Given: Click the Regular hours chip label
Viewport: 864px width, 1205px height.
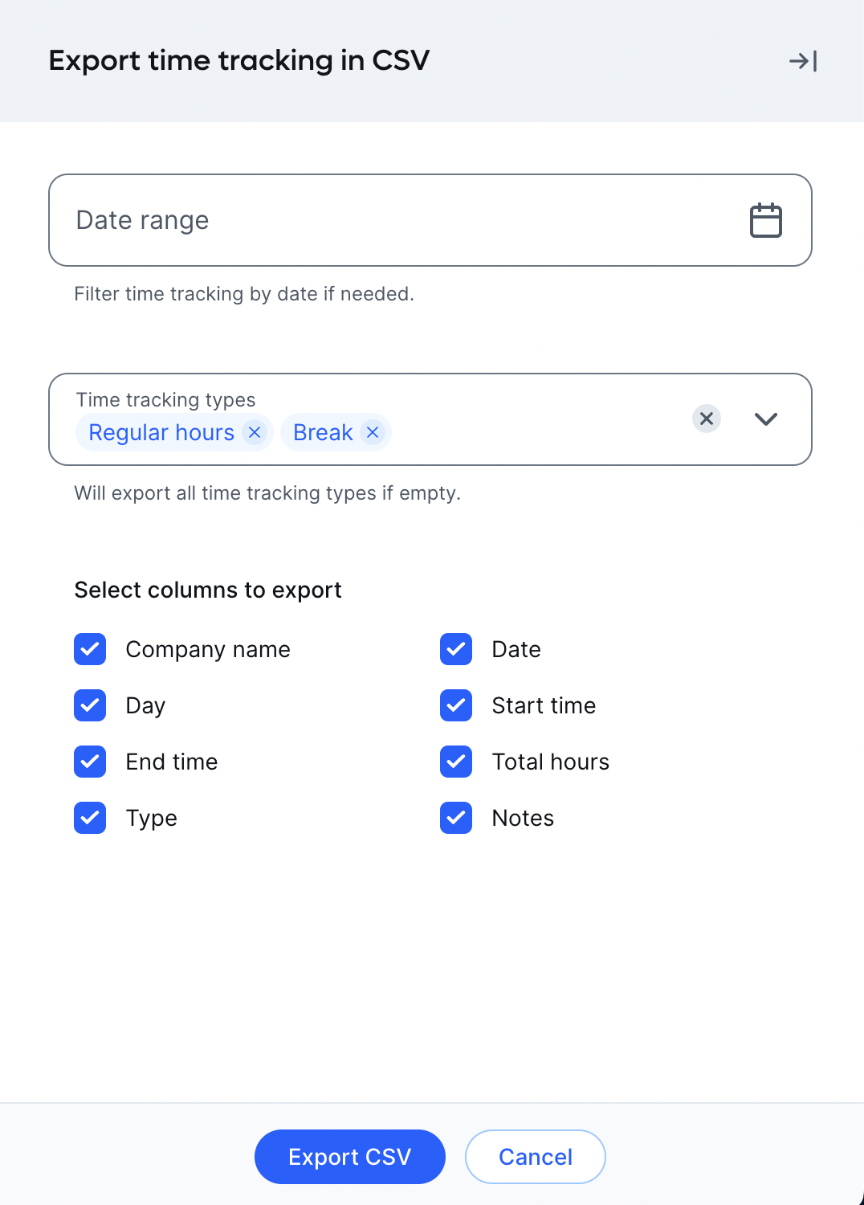Looking at the screenshot, I should (x=161, y=432).
